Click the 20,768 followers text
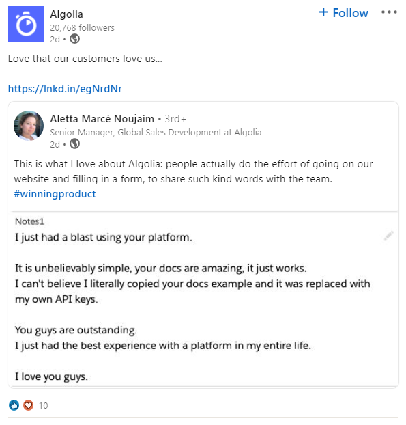406x425 pixels. tap(82, 27)
